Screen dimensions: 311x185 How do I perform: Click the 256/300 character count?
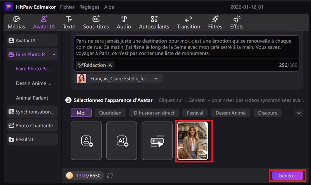pos(288,65)
